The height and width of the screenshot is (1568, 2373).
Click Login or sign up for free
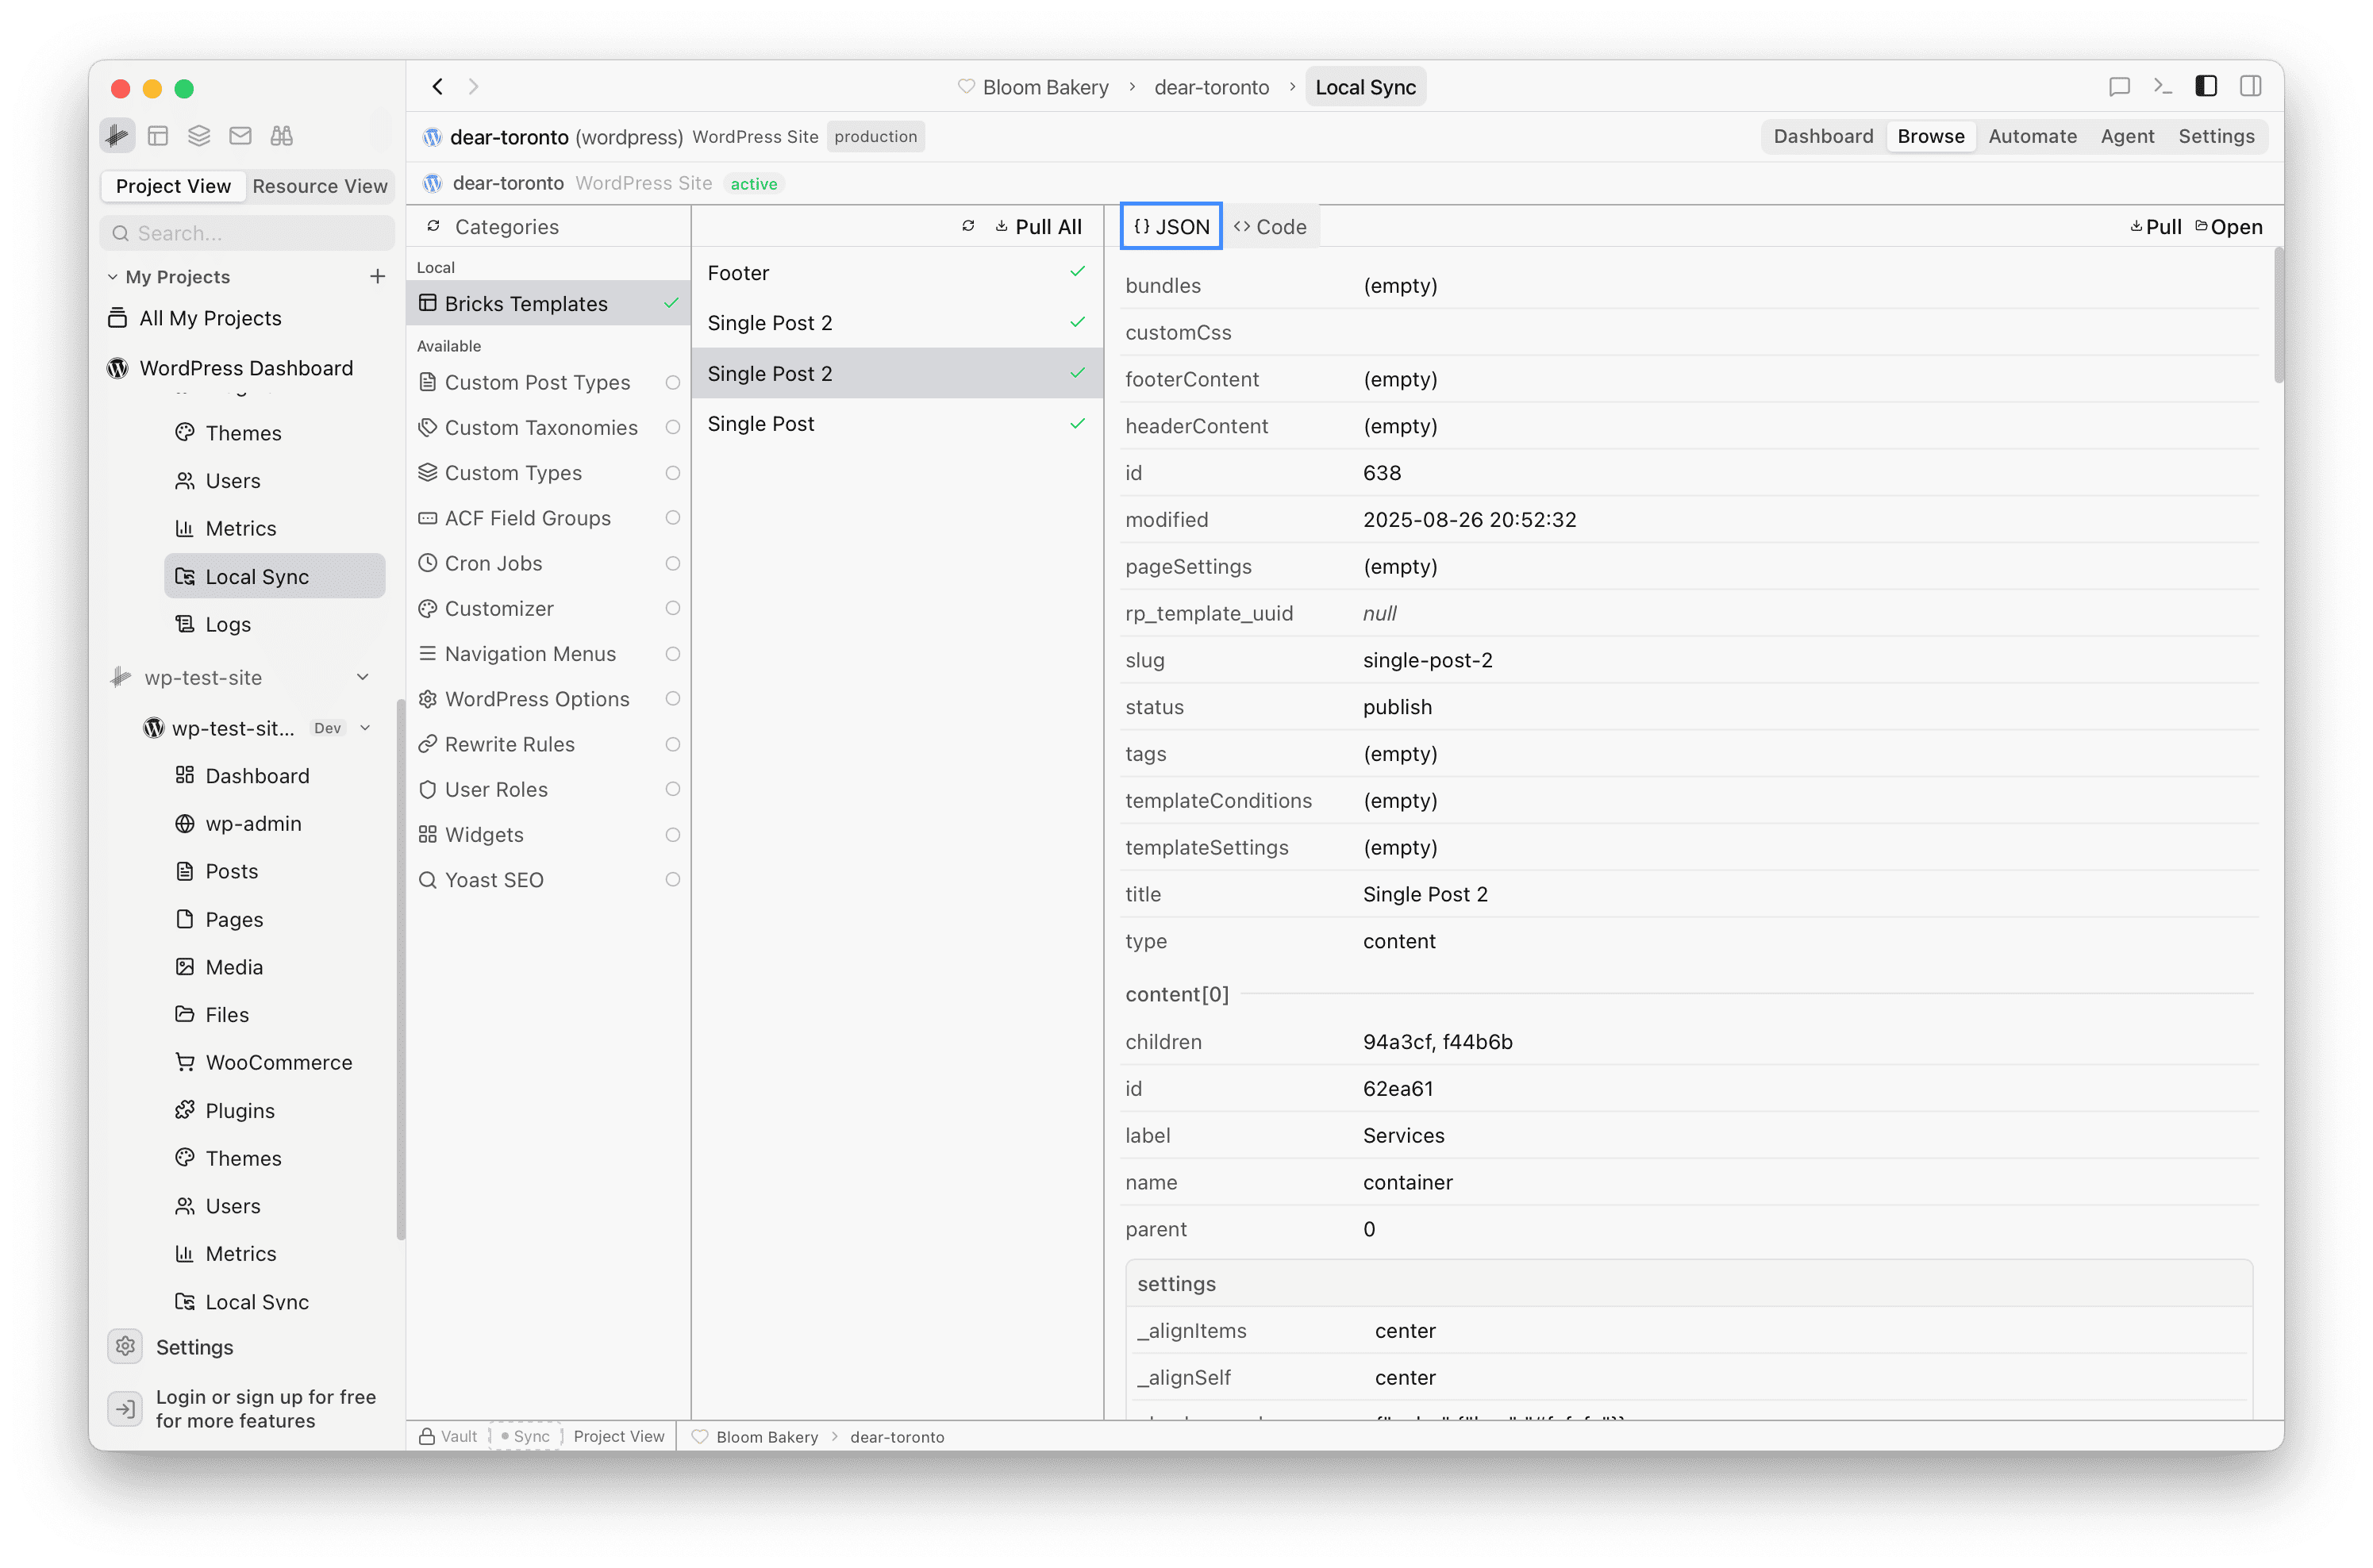266,1408
